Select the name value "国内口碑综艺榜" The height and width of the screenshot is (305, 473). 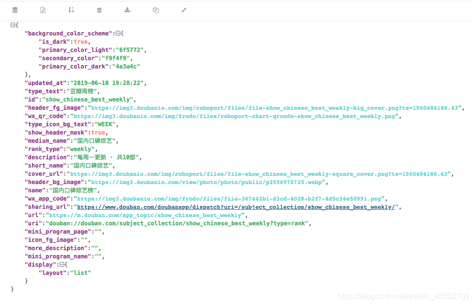click(x=73, y=190)
